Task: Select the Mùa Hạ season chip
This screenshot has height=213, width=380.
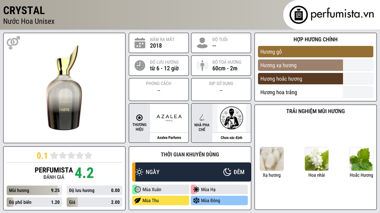Action: pos(219,190)
